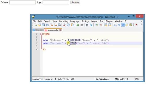Viewport: 167px width, 94px height.
Task: Close document with menu bar X
Action: click(141, 21)
